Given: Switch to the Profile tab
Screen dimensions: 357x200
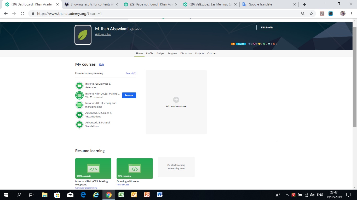Looking at the screenshot, I should 150,53.
